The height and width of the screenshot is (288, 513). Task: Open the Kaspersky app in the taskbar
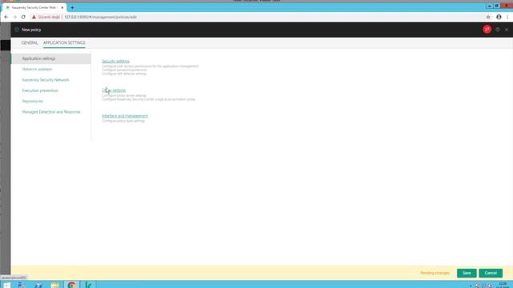point(88,285)
